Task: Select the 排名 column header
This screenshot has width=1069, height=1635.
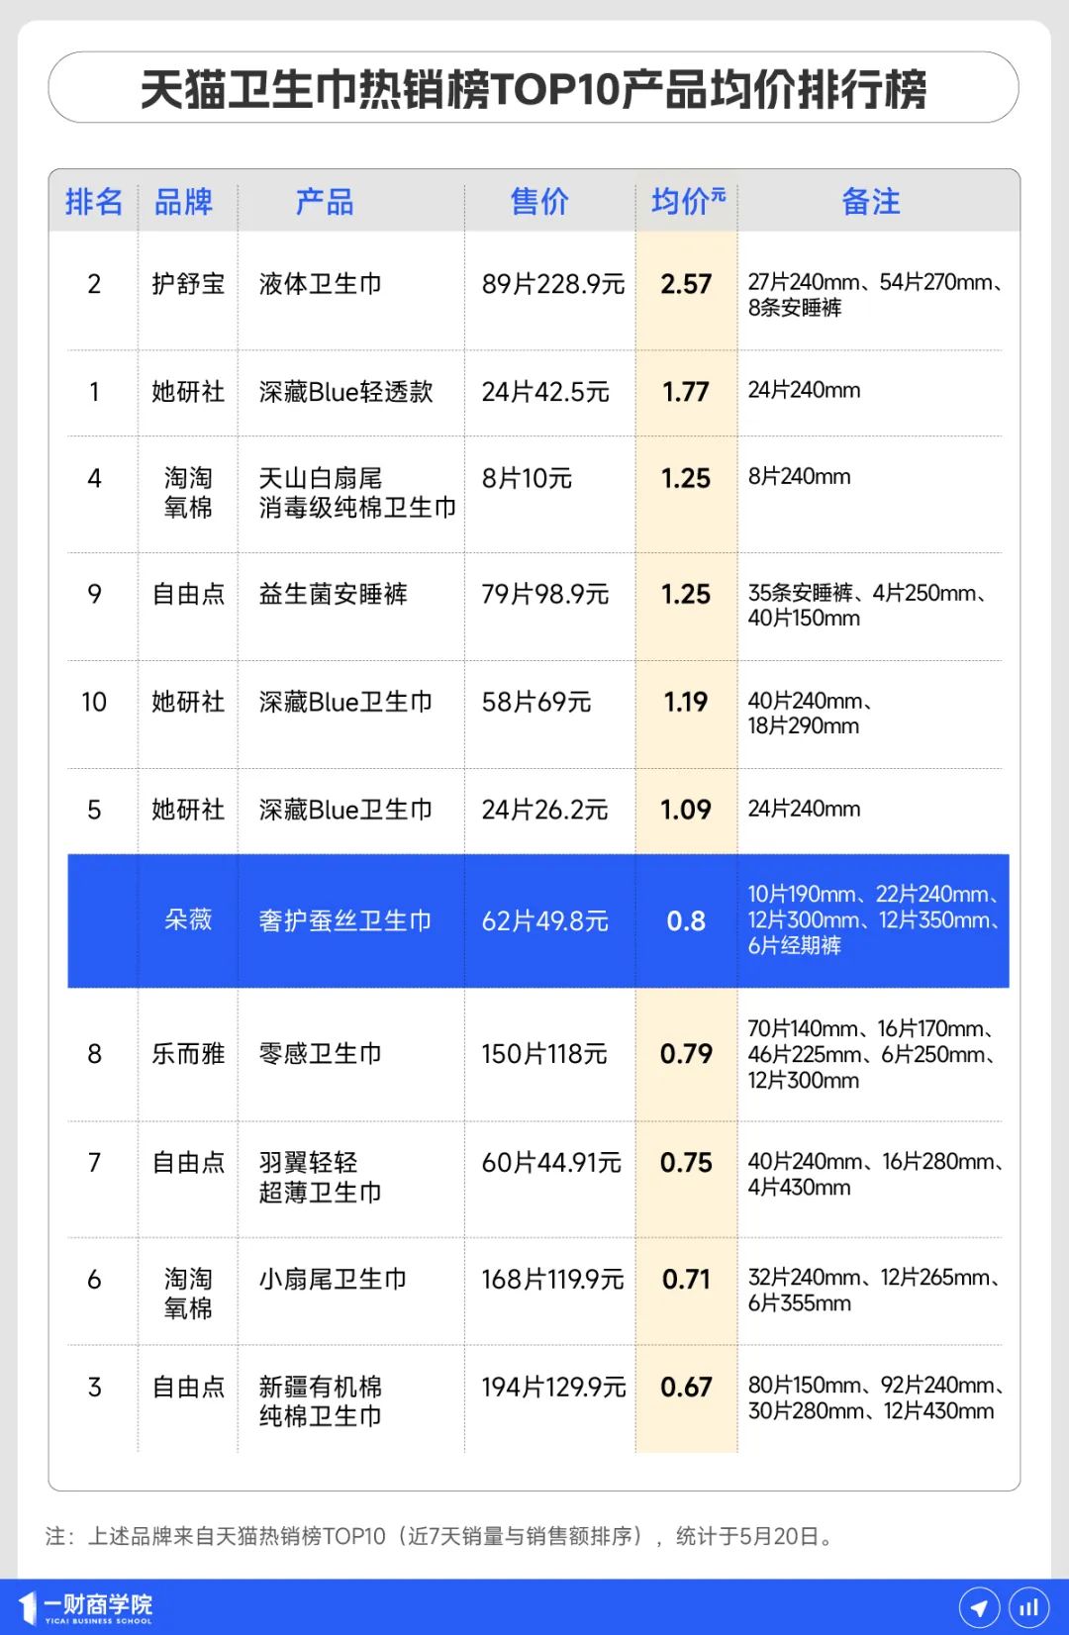Action: coord(94,202)
